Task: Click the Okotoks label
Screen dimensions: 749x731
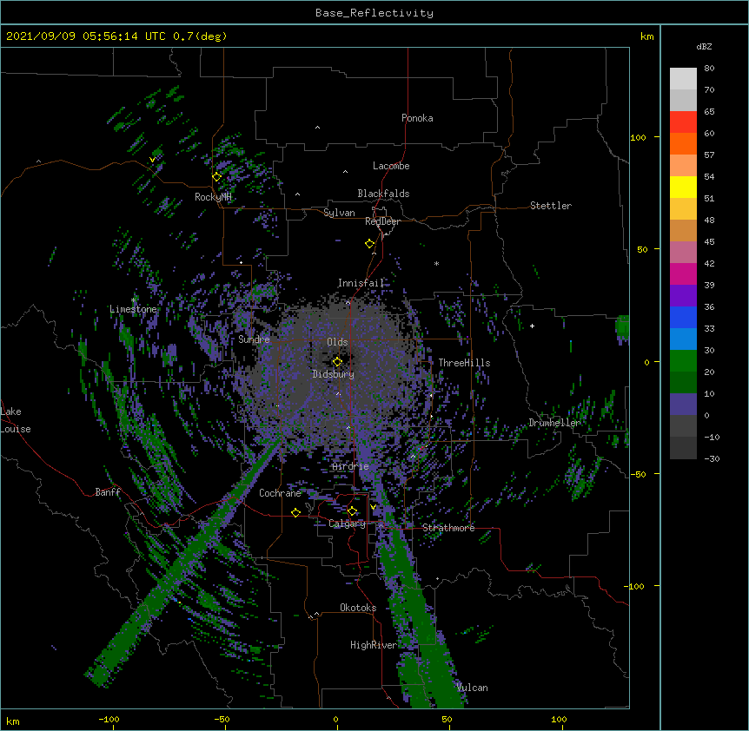Action: (358, 608)
